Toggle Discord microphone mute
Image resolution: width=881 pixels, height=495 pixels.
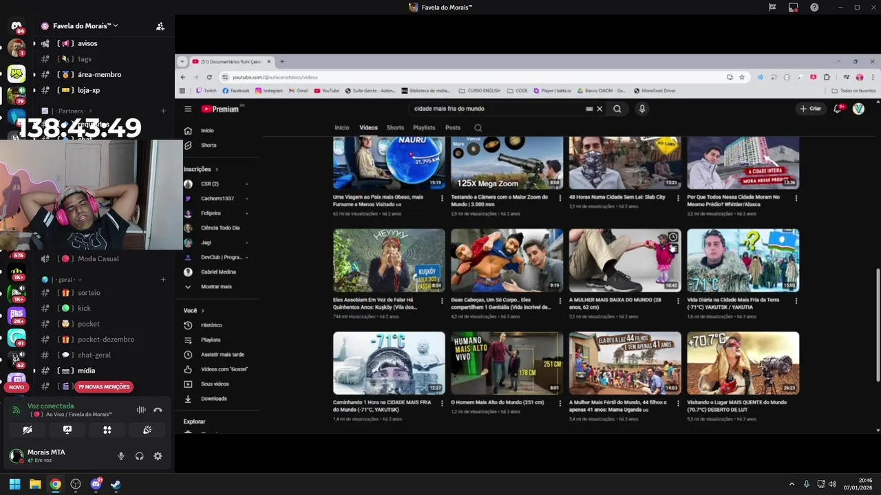click(x=121, y=456)
